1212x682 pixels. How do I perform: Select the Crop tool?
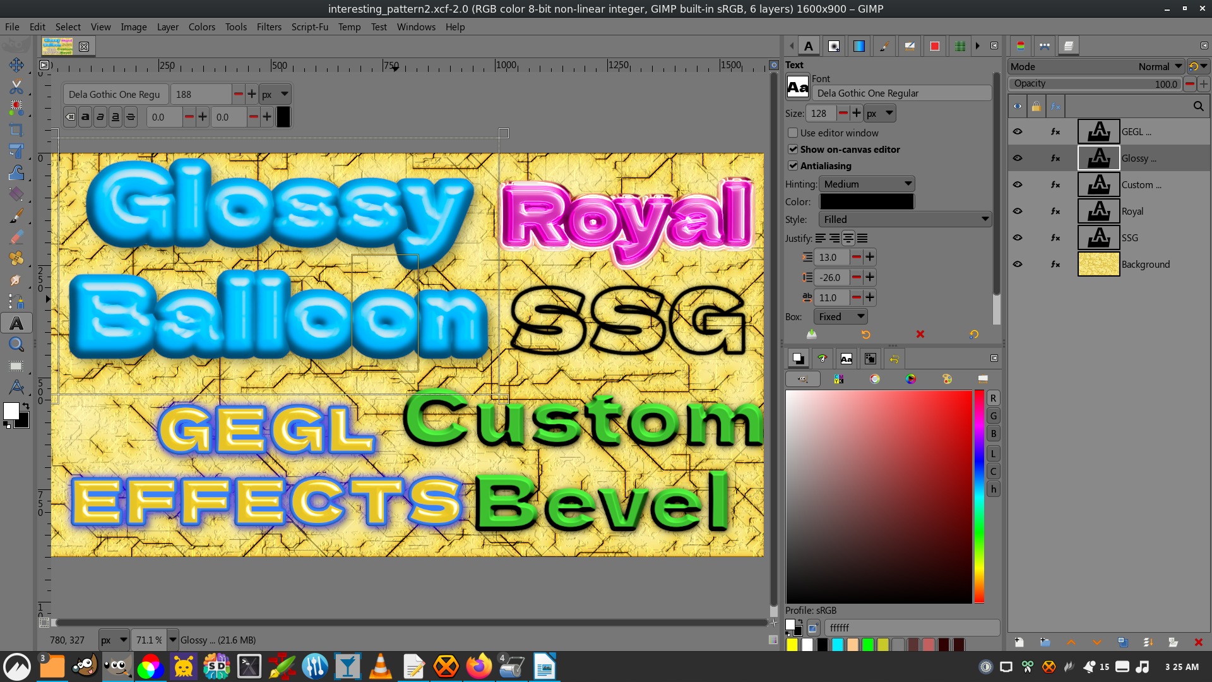pyautogui.click(x=16, y=130)
